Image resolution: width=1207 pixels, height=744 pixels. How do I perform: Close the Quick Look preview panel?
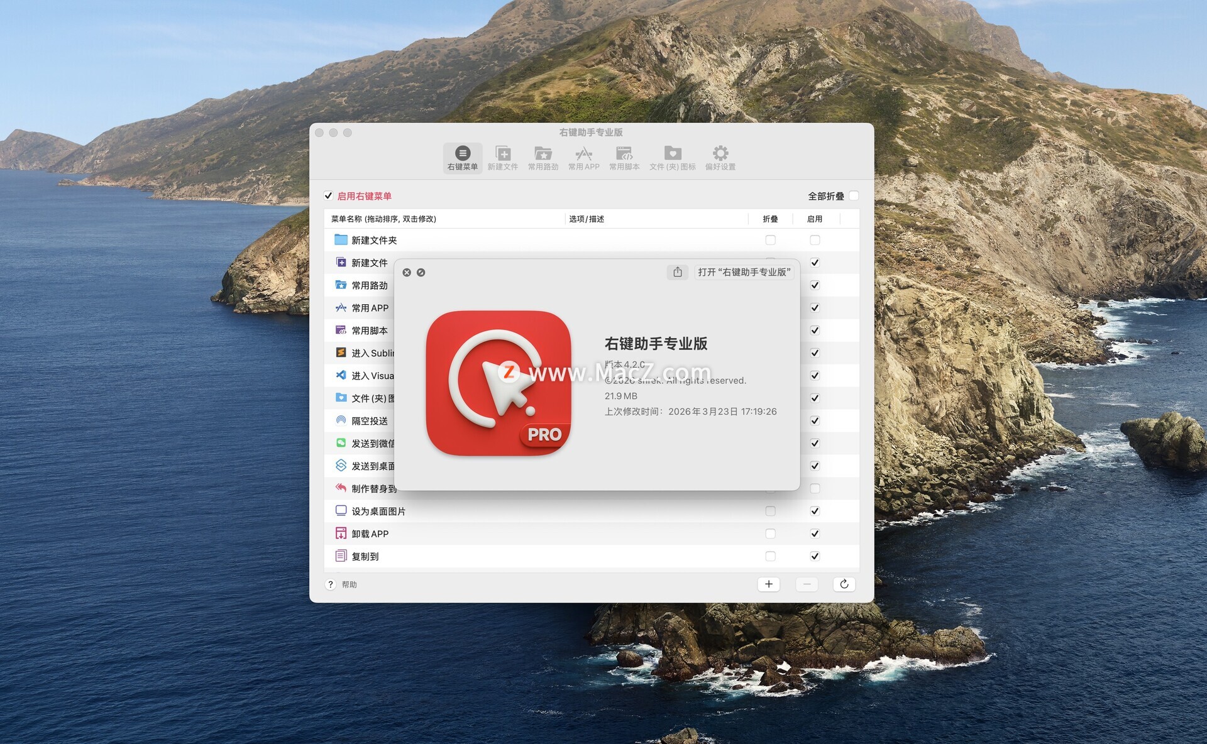click(407, 273)
